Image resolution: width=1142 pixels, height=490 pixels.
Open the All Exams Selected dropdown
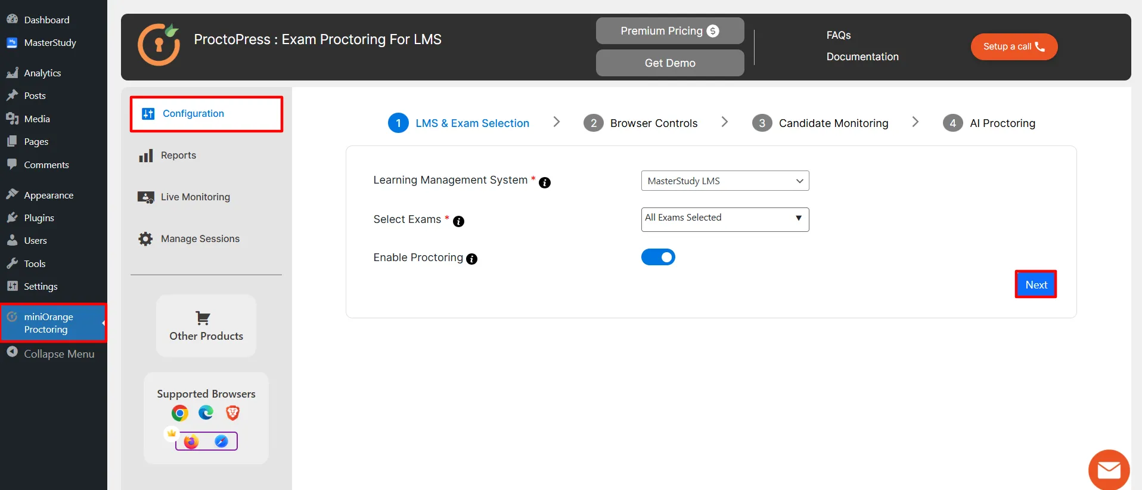tap(725, 219)
